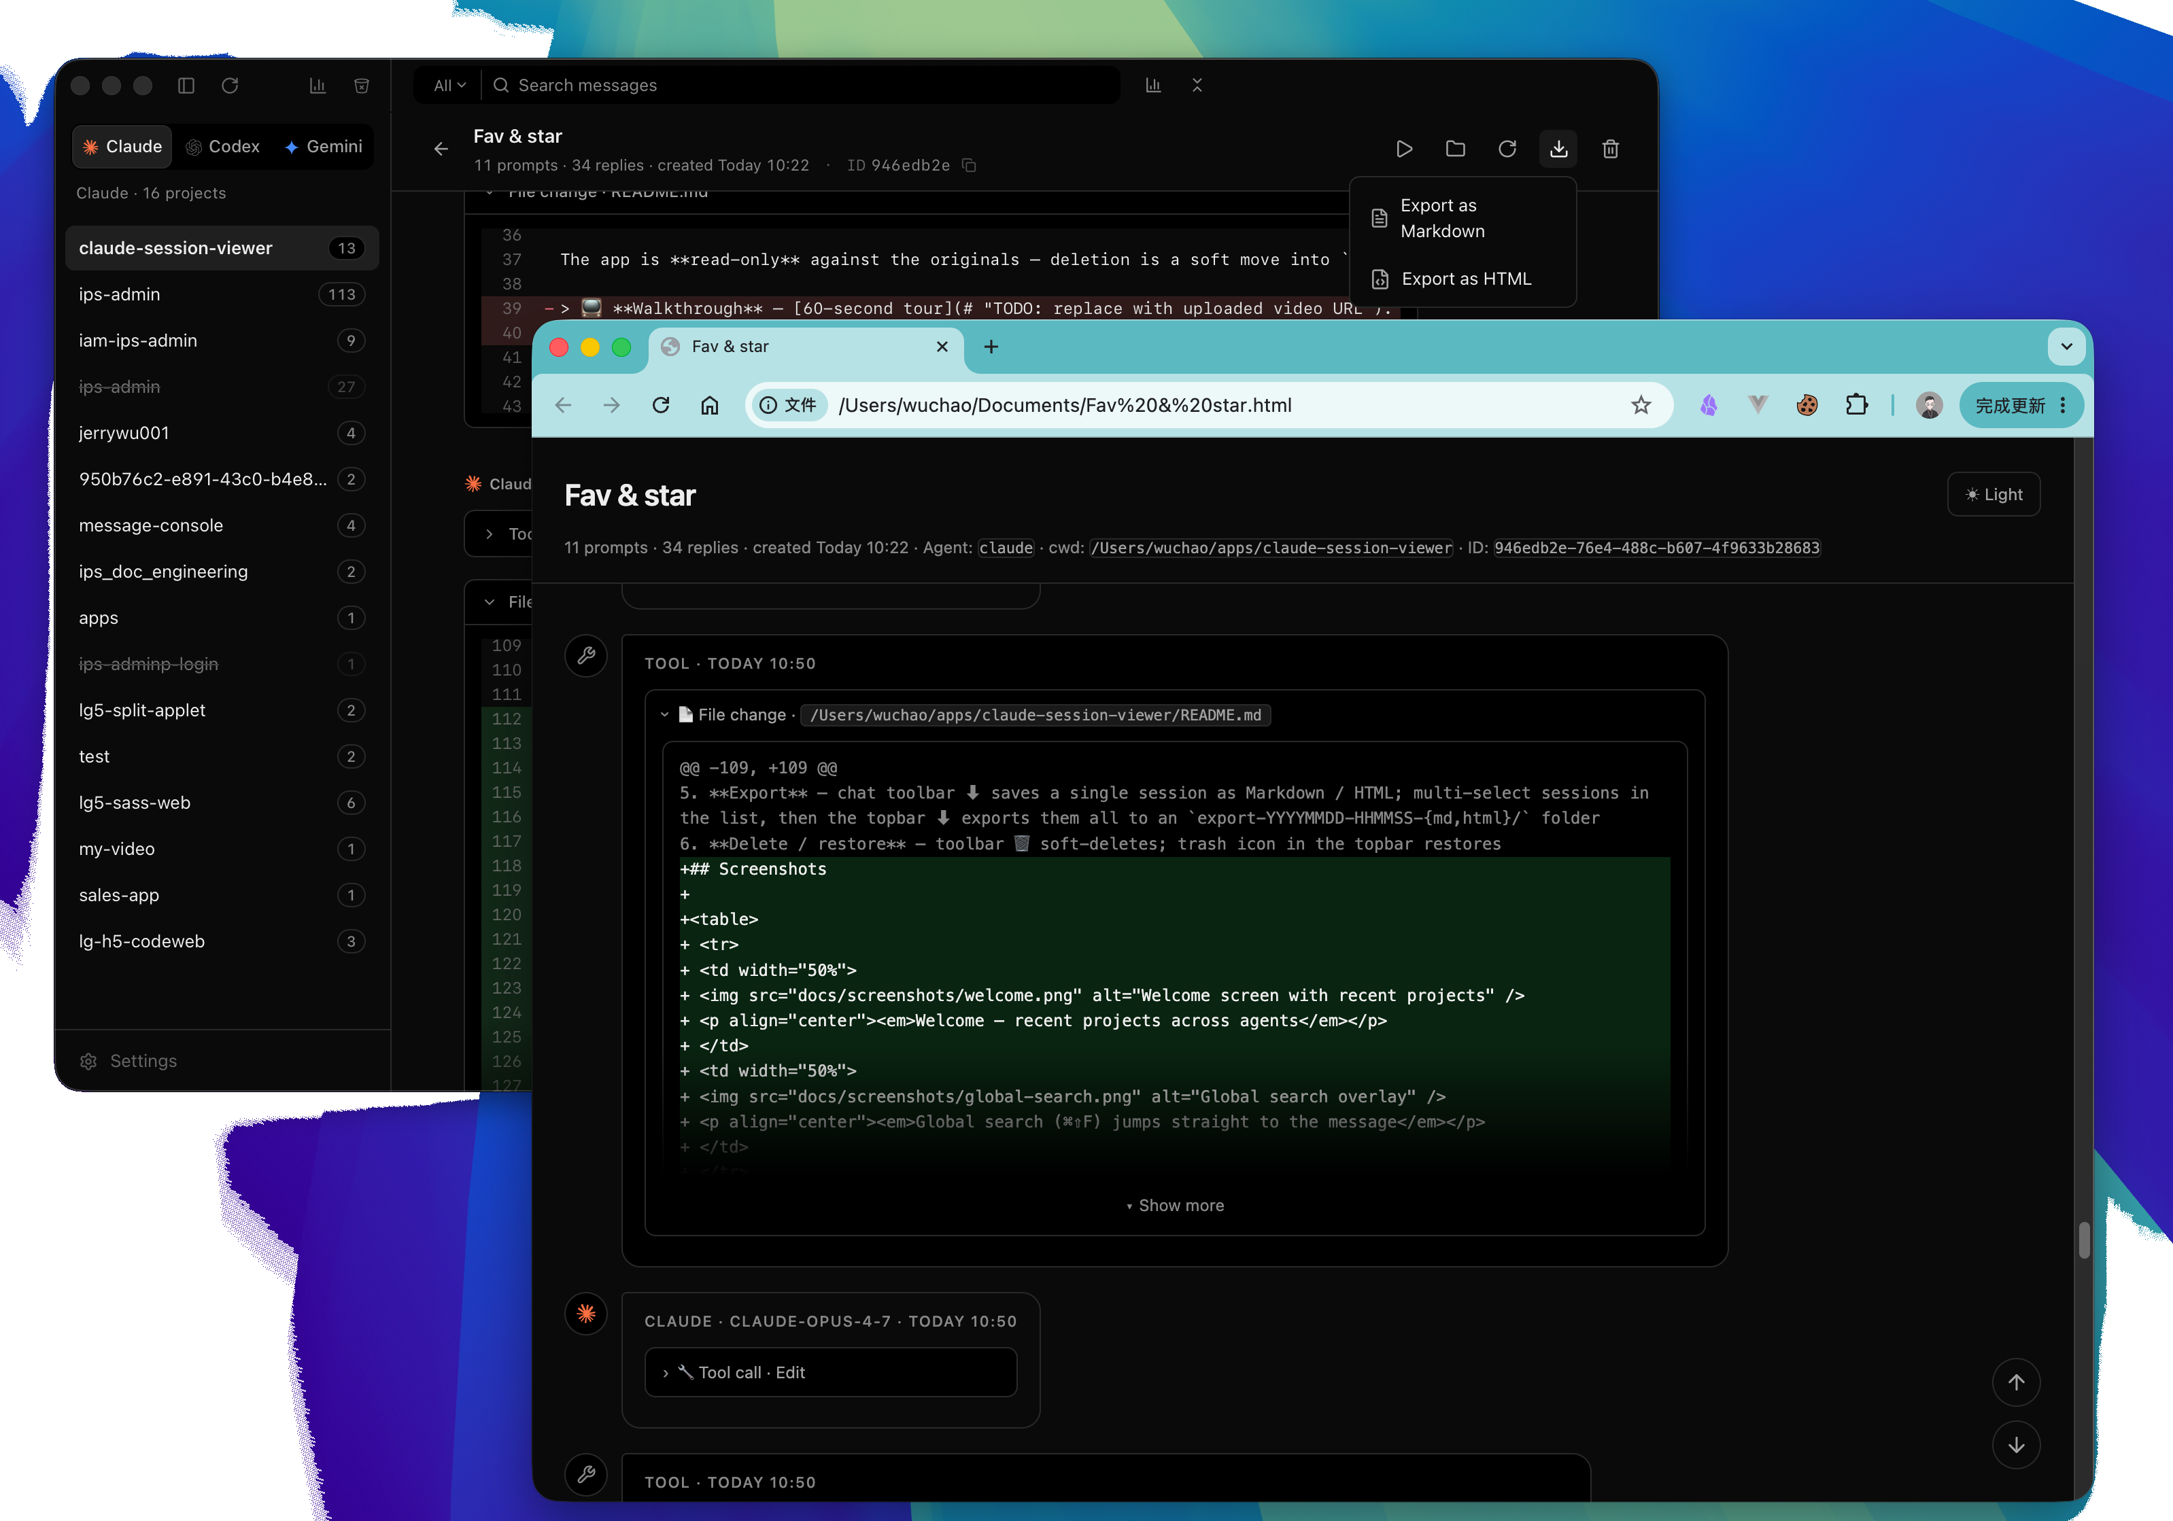Open lg5-sass-web project

[x=222, y=803]
